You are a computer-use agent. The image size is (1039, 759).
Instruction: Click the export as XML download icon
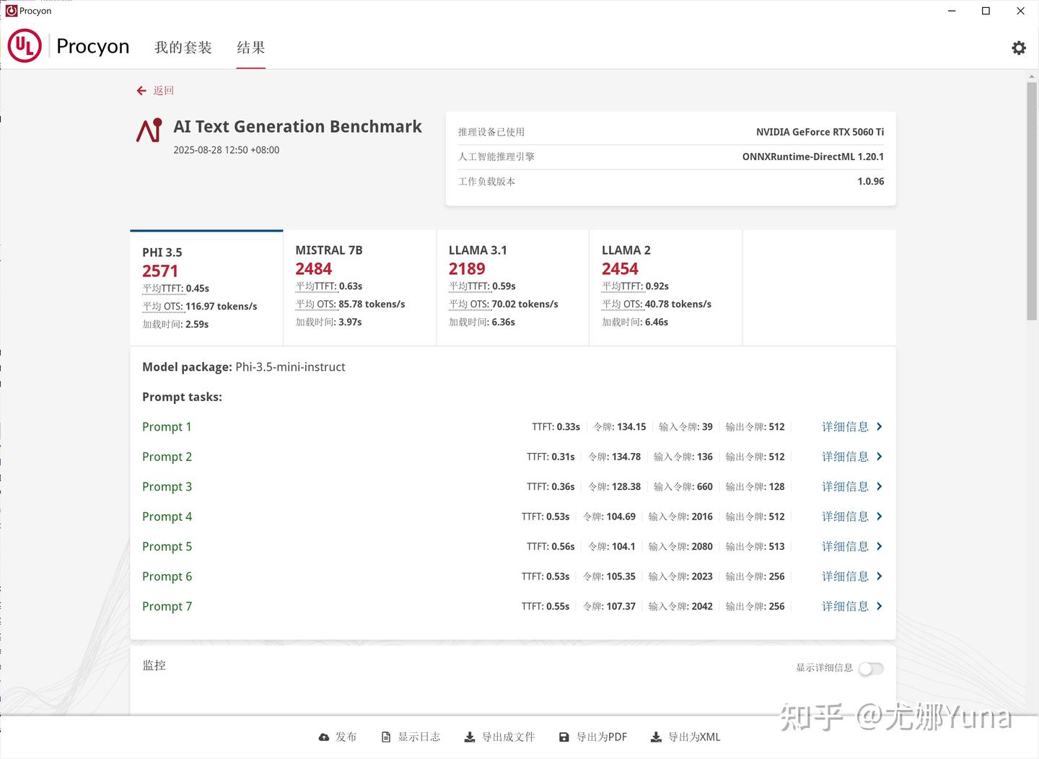point(656,737)
